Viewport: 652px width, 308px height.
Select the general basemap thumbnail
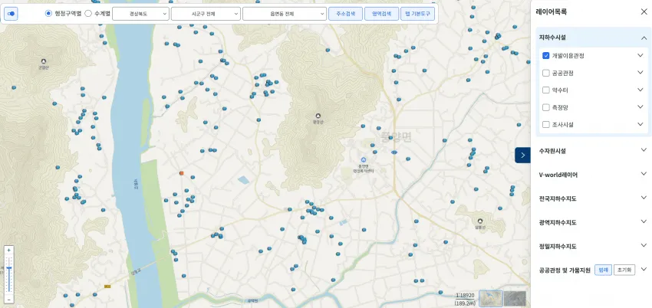tap(491, 299)
